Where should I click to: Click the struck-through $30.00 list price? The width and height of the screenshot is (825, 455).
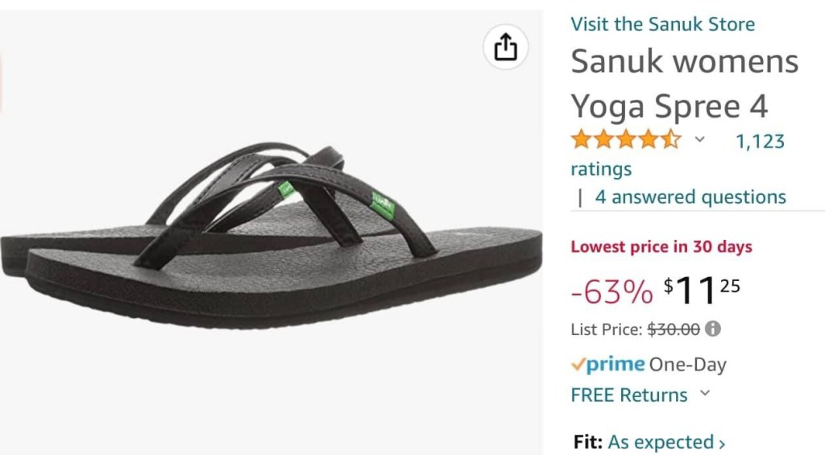(x=674, y=329)
